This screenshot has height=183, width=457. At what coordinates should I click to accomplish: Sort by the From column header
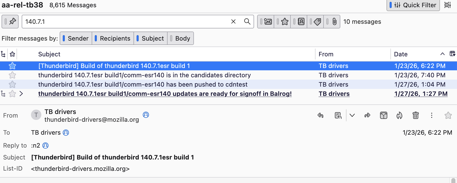point(326,54)
